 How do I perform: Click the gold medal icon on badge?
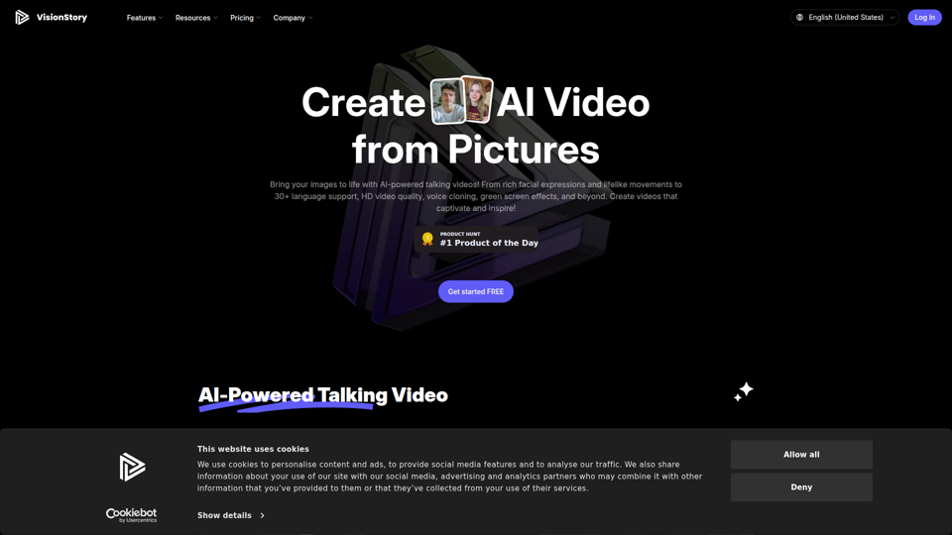point(427,239)
